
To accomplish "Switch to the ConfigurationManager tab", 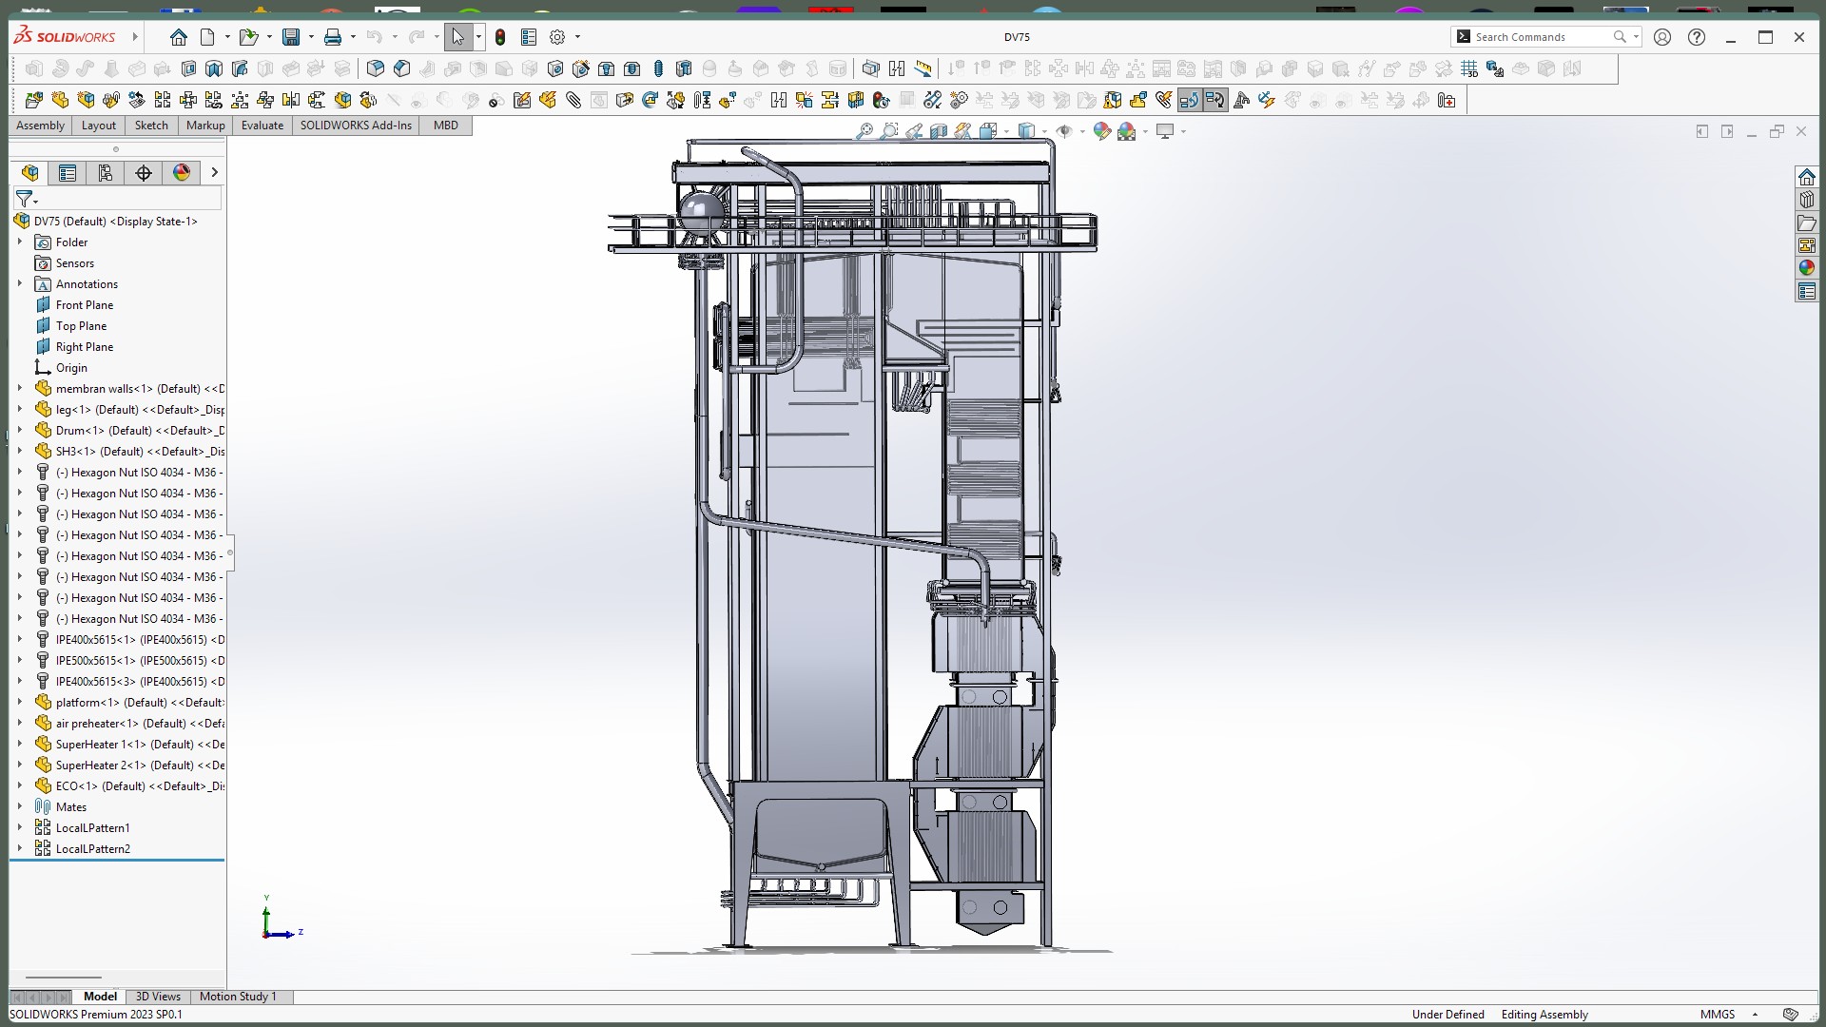I will coord(106,172).
